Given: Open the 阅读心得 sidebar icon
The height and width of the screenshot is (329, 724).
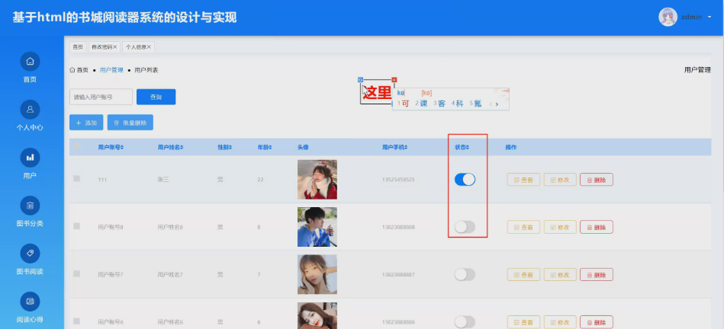Looking at the screenshot, I should coord(30,302).
